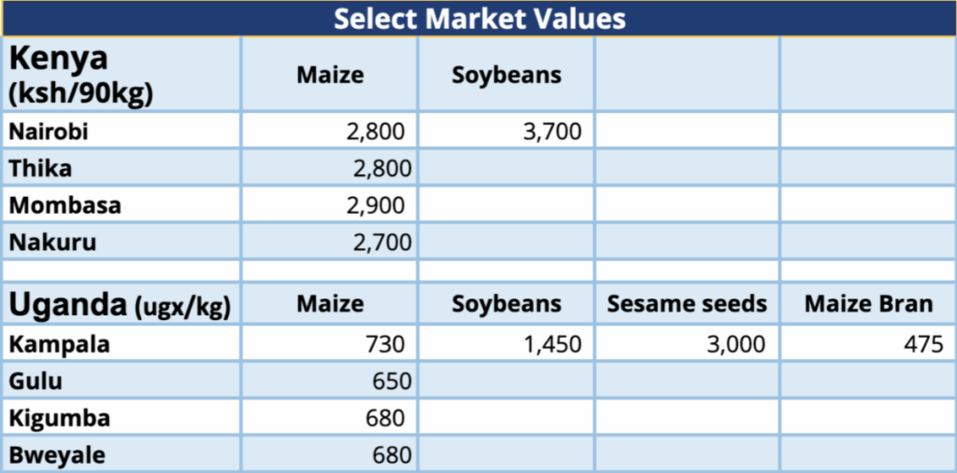Image resolution: width=957 pixels, height=473 pixels.
Task: Click the Uganda (ugx/kg) header cell
Action: click(121, 304)
